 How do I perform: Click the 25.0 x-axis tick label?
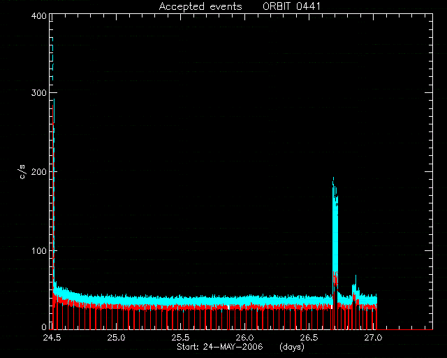coord(116,338)
